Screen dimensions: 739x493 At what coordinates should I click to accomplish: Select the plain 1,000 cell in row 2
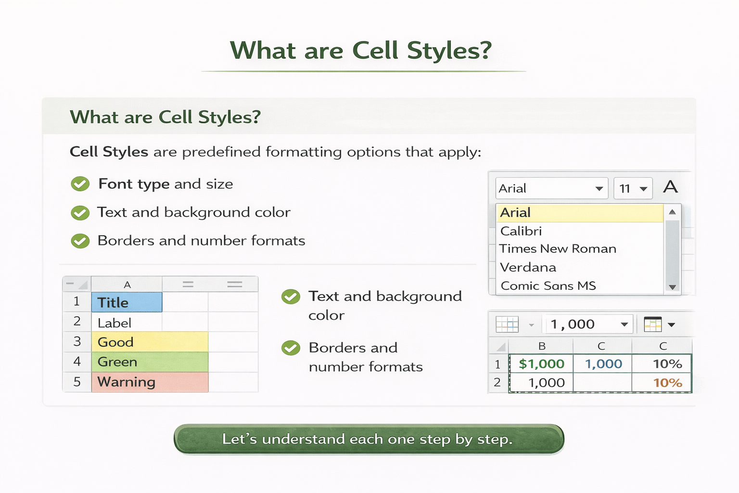pos(541,383)
